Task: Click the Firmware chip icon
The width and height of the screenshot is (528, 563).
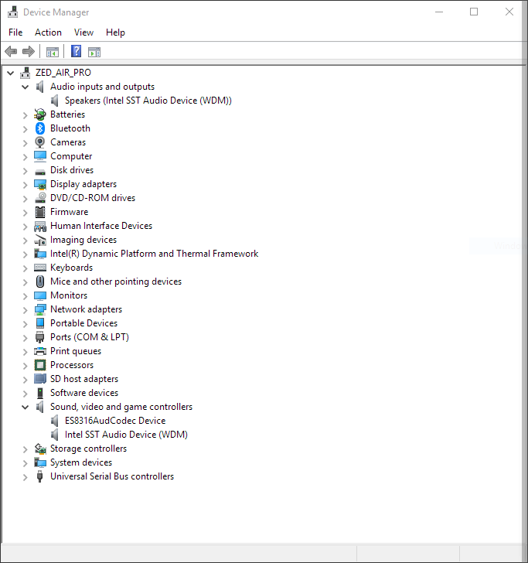Action: (40, 212)
